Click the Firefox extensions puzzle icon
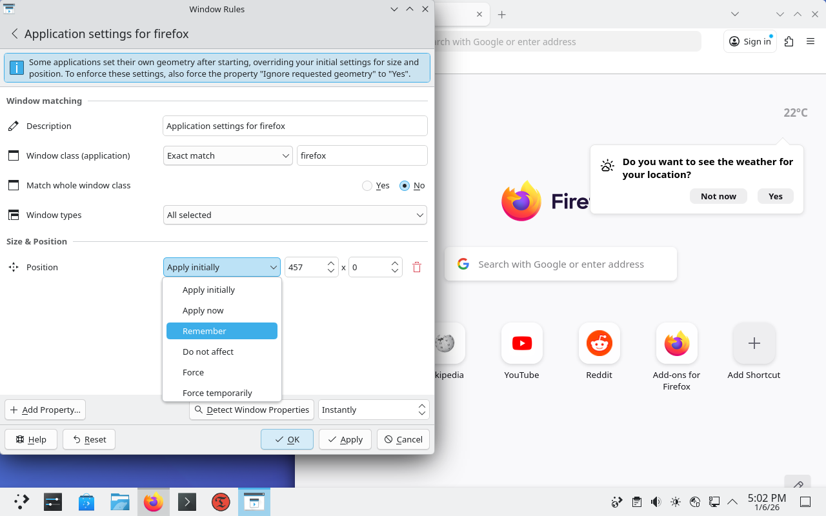The image size is (826, 516). point(789,41)
